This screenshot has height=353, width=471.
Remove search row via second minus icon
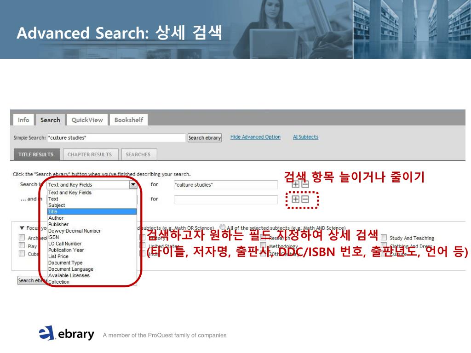click(x=305, y=199)
